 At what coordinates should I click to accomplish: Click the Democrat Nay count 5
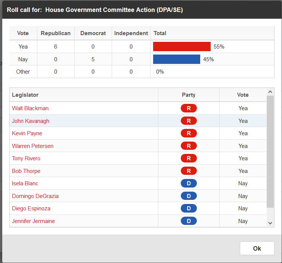point(93,59)
